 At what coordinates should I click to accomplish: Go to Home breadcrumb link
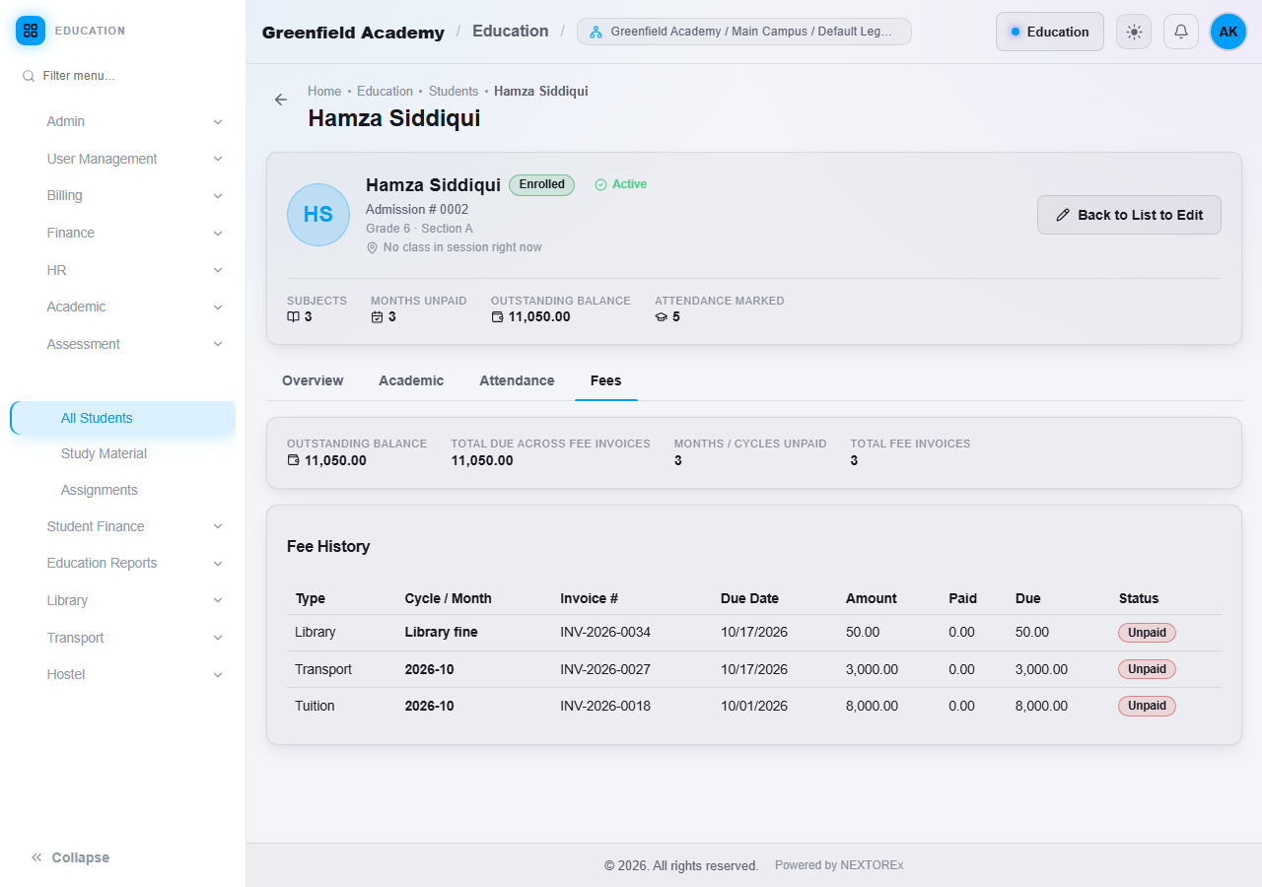324,92
